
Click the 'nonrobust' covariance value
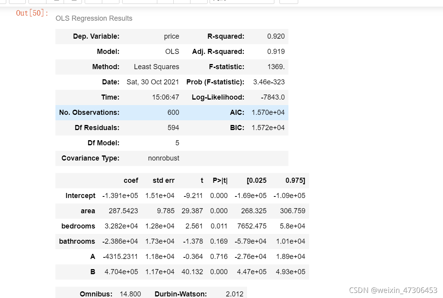[164, 159]
